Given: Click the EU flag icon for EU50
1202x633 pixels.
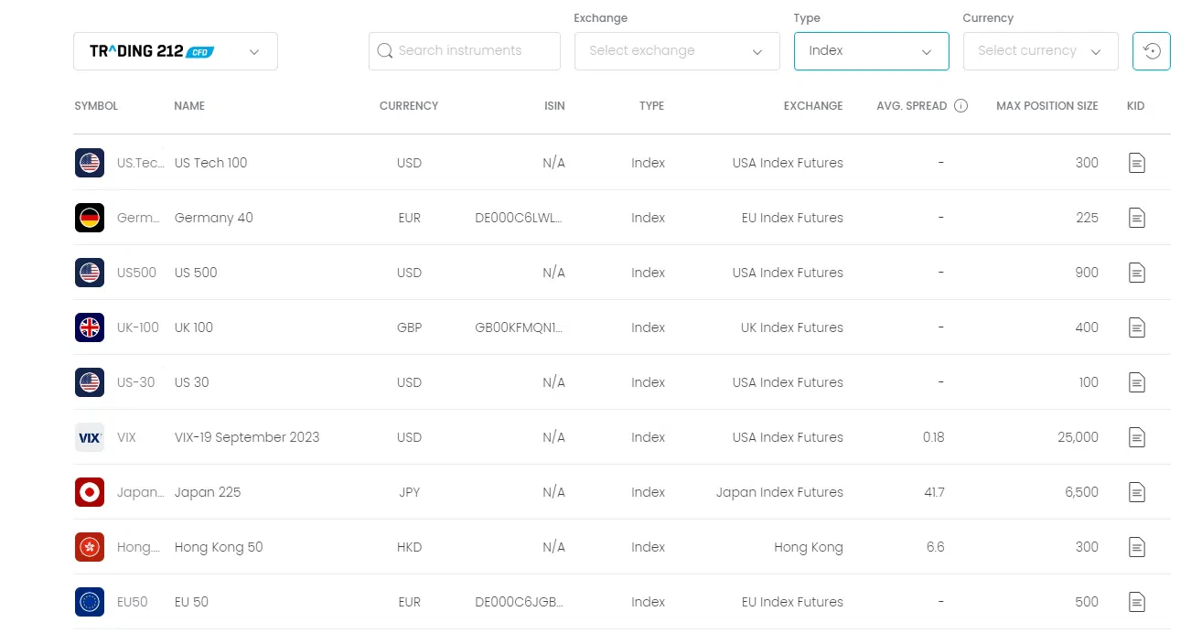Looking at the screenshot, I should 90,602.
